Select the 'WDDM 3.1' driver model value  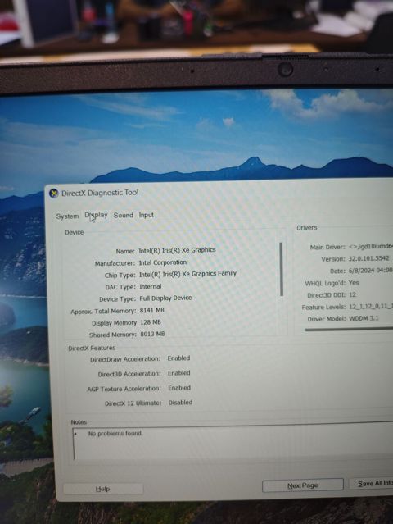pyautogui.click(x=364, y=318)
